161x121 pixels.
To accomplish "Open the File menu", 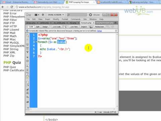I will (28, 19).
